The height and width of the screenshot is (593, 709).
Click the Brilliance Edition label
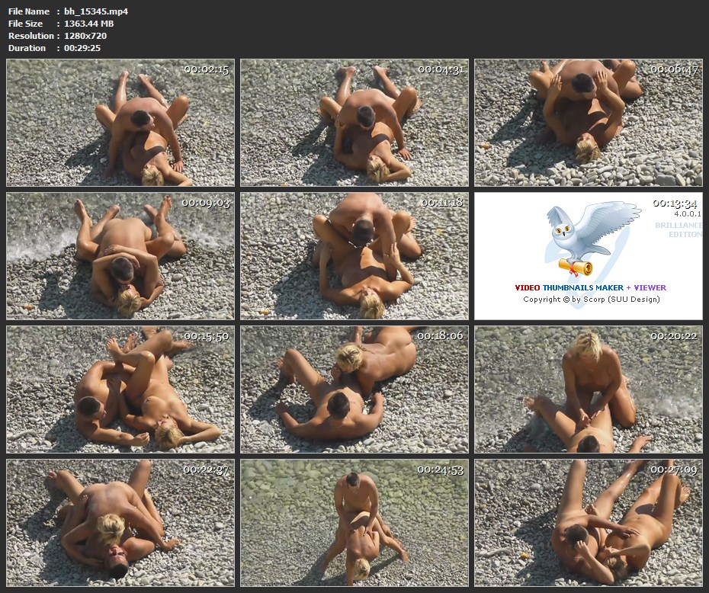click(678, 230)
